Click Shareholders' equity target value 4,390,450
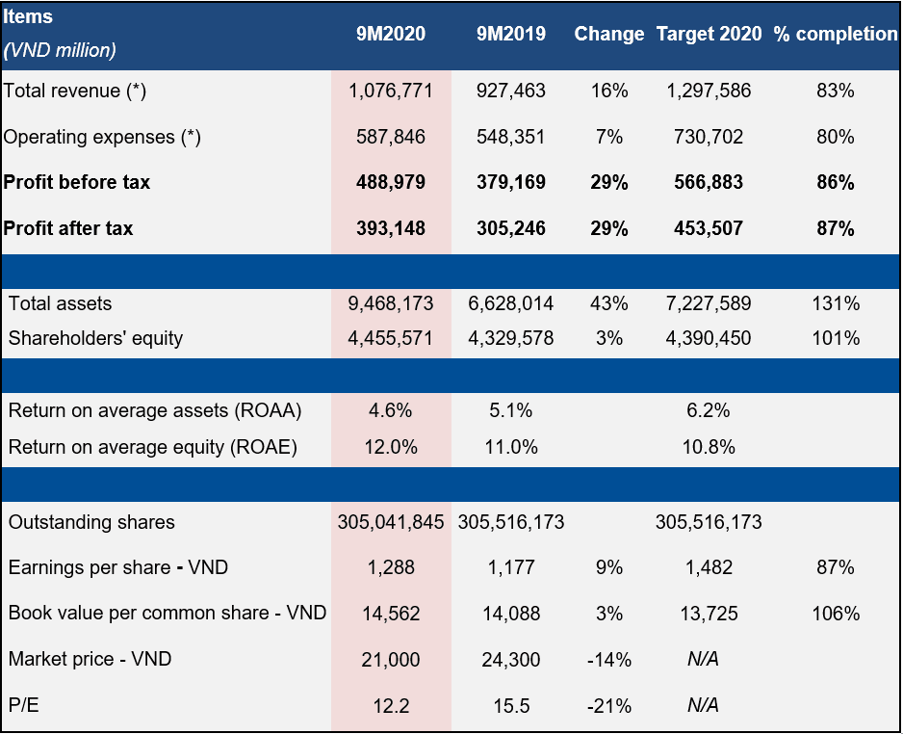903x734 pixels. click(x=709, y=338)
